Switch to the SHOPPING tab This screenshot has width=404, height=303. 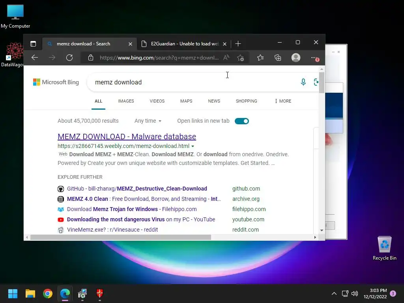246,101
